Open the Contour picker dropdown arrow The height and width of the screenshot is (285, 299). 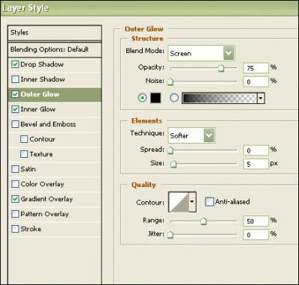pyautogui.click(x=192, y=202)
